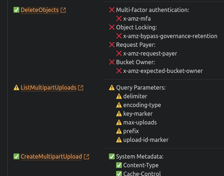Image resolution: width=224 pixels, height=176 pixels.
Task: Click the red X beside Request Payer
Action: [112, 45]
